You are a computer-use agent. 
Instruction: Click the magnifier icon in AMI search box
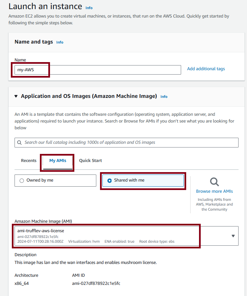point(19,142)
